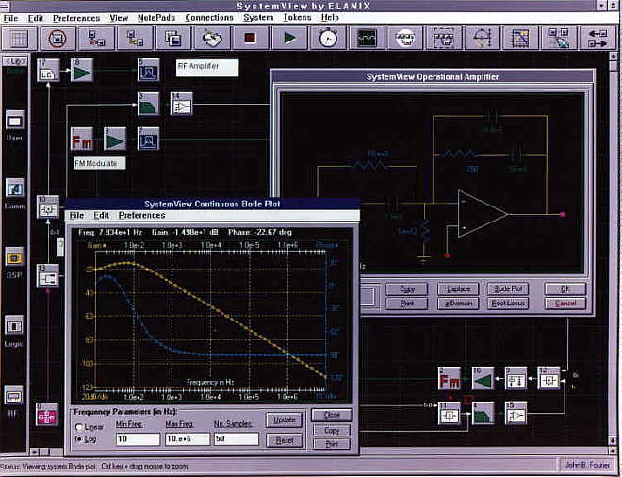Click the grid icon in the main toolbar
The width and height of the screenshot is (622, 477).
19,39
